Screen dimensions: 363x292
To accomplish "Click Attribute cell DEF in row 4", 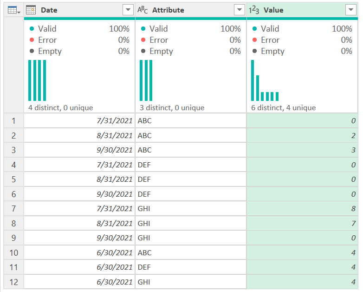I will pos(191,165).
